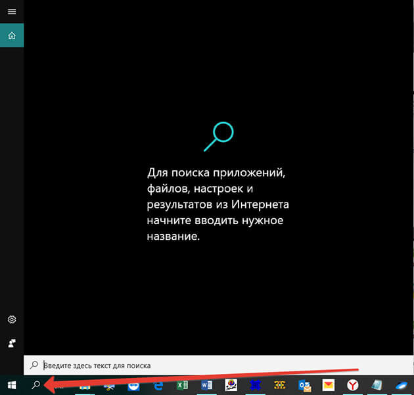The height and width of the screenshot is (395, 414).
Task: Open TeamViewer from the taskbar
Action: coord(133,386)
